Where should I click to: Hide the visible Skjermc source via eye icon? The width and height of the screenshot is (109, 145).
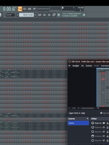tap(104, 123)
